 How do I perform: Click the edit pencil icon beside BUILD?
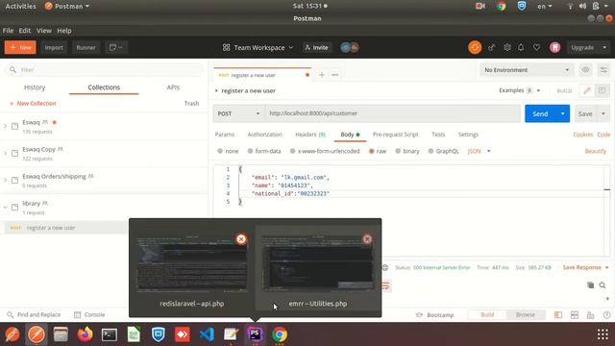[x=587, y=90]
